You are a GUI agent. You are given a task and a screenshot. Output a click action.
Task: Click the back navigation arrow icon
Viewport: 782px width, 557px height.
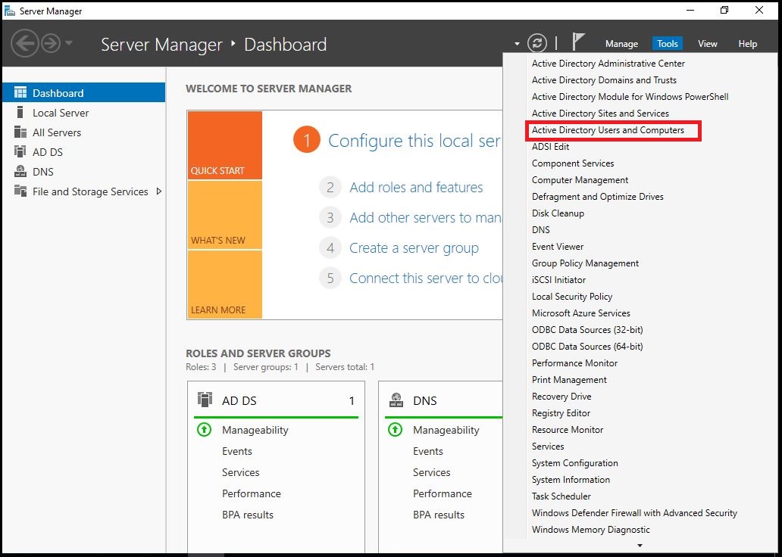[x=25, y=44]
